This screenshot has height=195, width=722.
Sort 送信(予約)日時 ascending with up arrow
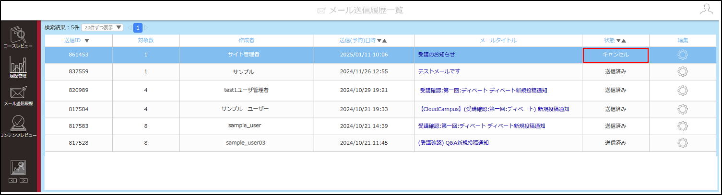point(385,41)
